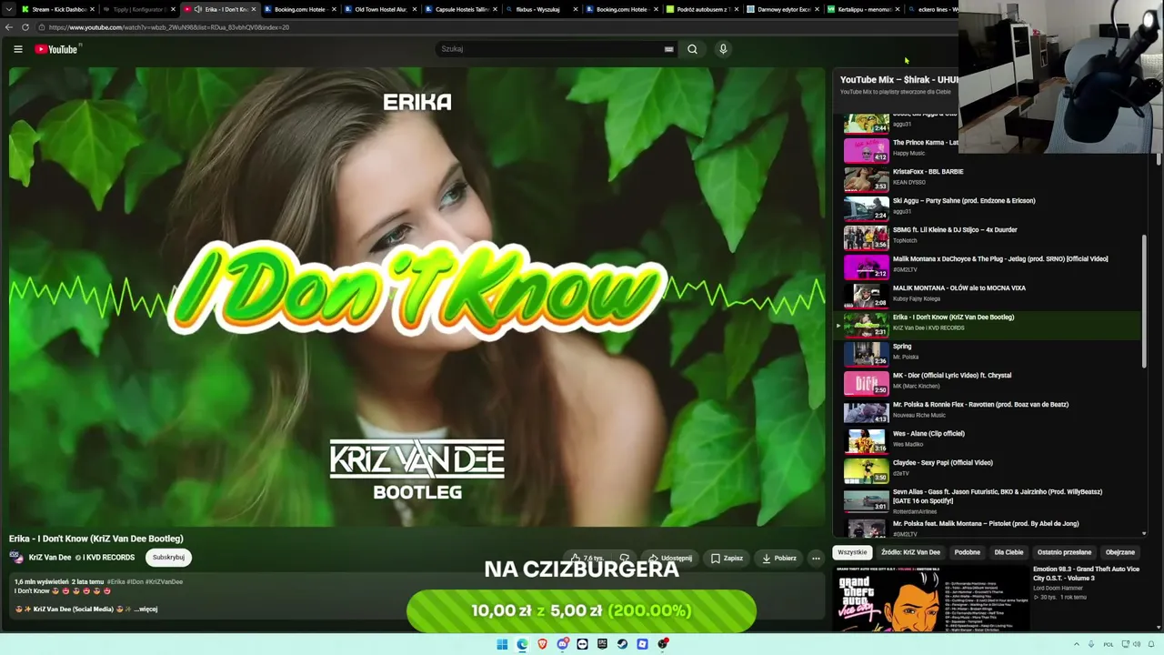Share the video with Udostępnij
This screenshot has height=655, width=1164.
(x=669, y=558)
